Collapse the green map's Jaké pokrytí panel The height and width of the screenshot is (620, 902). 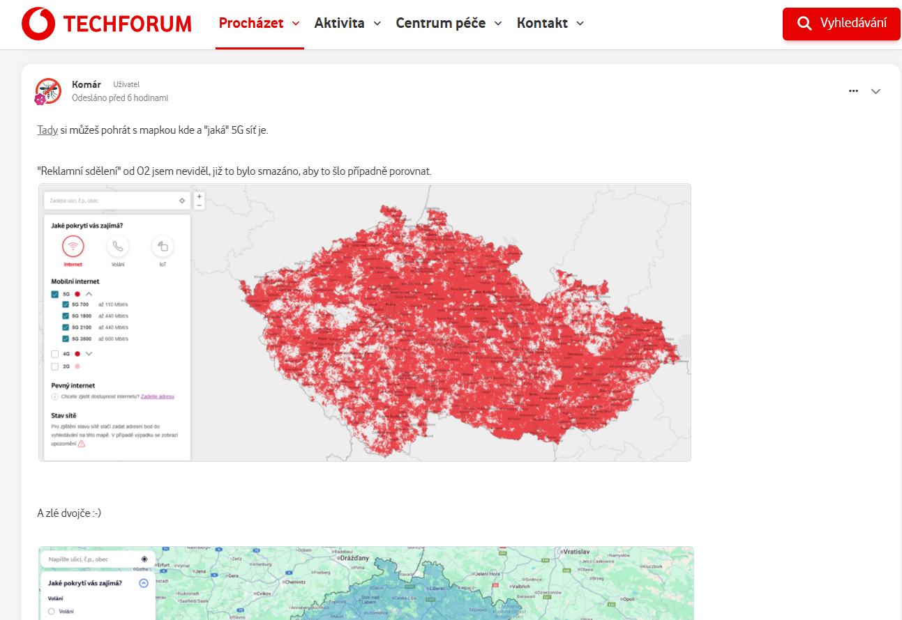(x=144, y=583)
